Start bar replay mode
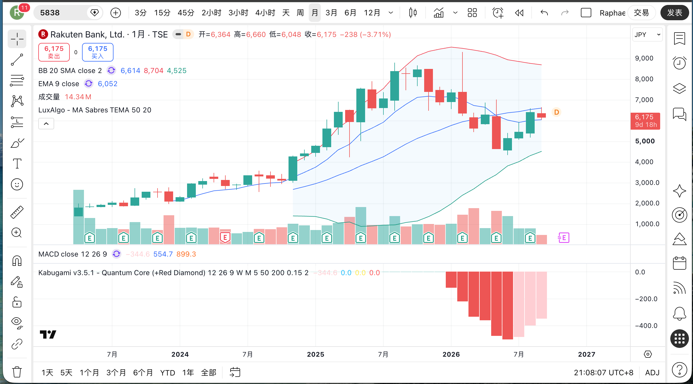The height and width of the screenshot is (384, 693). click(x=519, y=13)
